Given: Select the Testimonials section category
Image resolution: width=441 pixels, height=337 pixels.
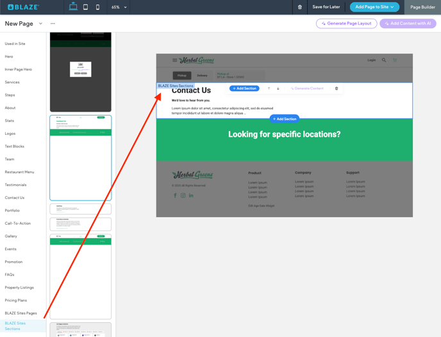Looking at the screenshot, I should pos(16,185).
